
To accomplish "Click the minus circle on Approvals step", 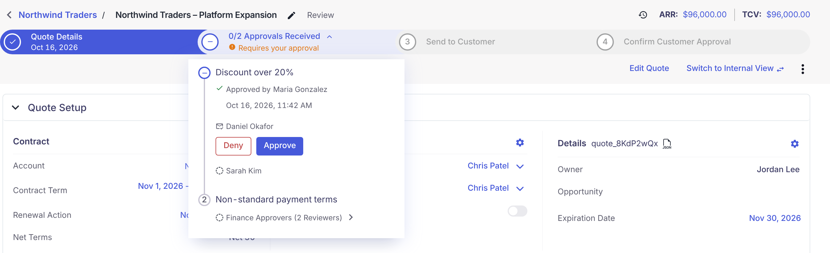I will tap(210, 42).
